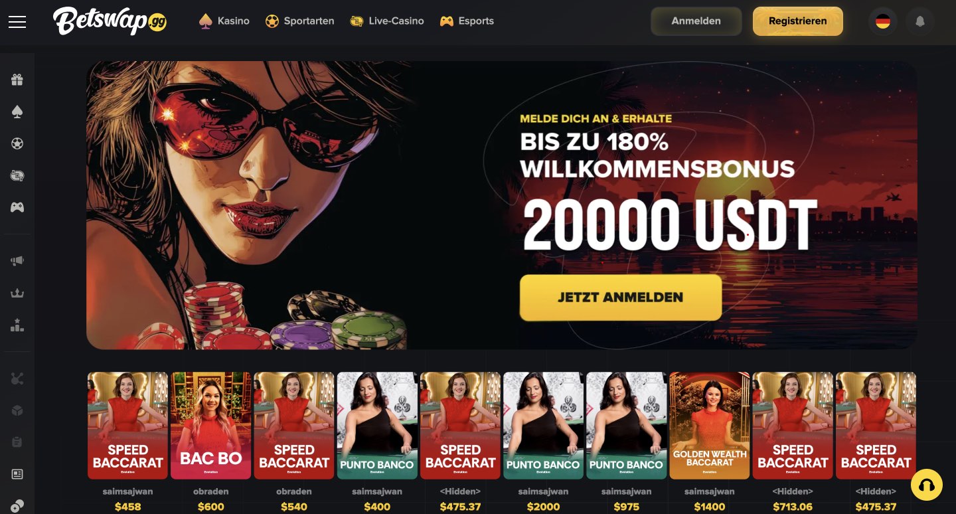This screenshot has width=956, height=514.
Task: Open the hamburger menu
Action: (17, 22)
